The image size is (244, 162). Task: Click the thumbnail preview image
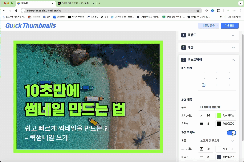coord(88,97)
